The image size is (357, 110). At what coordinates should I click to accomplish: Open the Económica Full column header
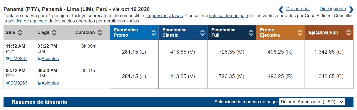223,32
